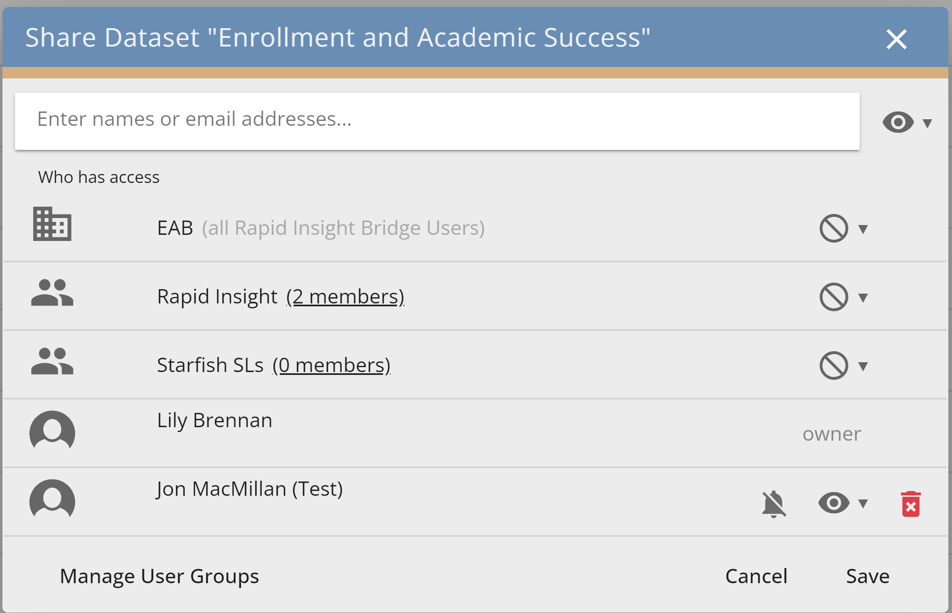This screenshot has height=613, width=952.
Task: Click the no-access icon for Starfish SLs
Action: click(x=834, y=366)
